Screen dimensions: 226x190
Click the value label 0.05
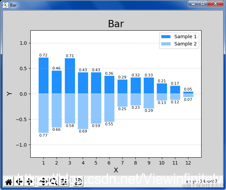[x=188, y=89]
